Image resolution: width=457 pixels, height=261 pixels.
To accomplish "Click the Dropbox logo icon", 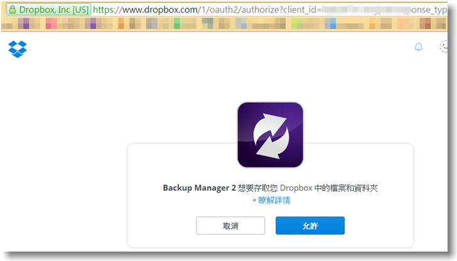I will 18,49.
